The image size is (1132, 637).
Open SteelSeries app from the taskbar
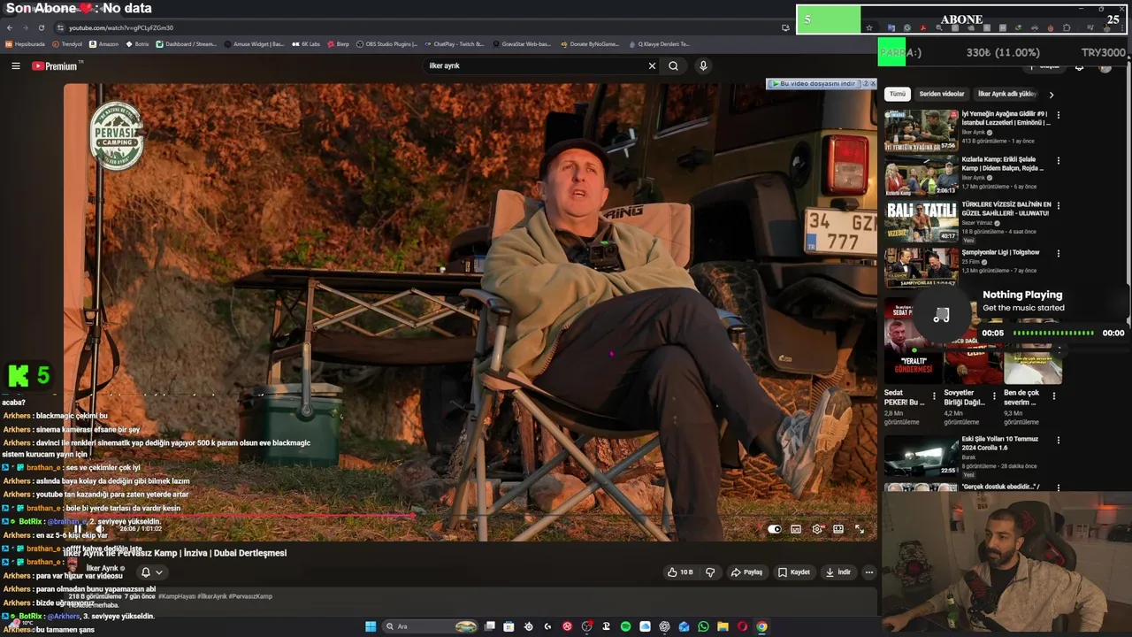528,626
